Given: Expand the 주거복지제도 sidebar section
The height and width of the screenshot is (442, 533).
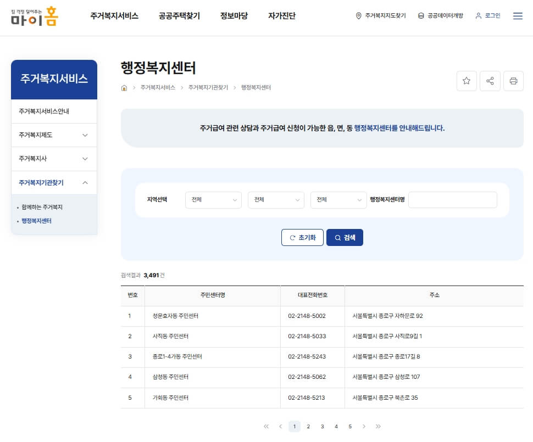Looking at the screenshot, I should [53, 135].
